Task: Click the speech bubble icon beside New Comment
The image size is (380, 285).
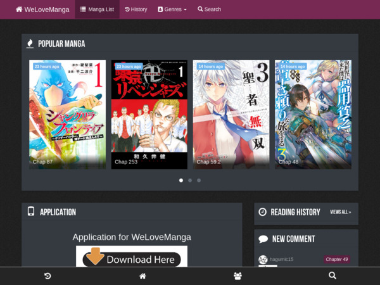Action: tap(263, 239)
